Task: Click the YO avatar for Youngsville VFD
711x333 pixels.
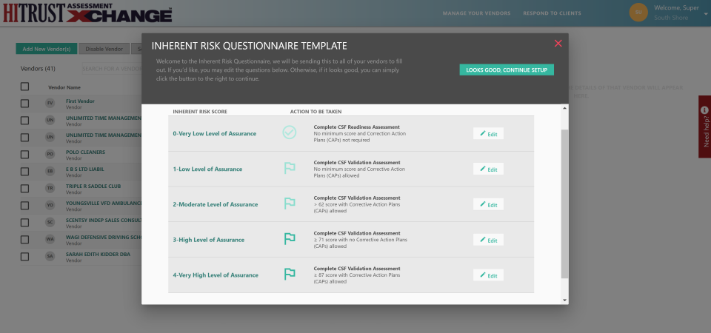Action: [50, 205]
